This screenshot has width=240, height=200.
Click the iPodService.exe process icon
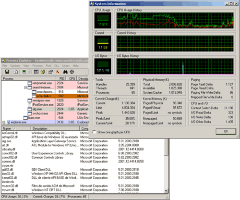(30, 105)
